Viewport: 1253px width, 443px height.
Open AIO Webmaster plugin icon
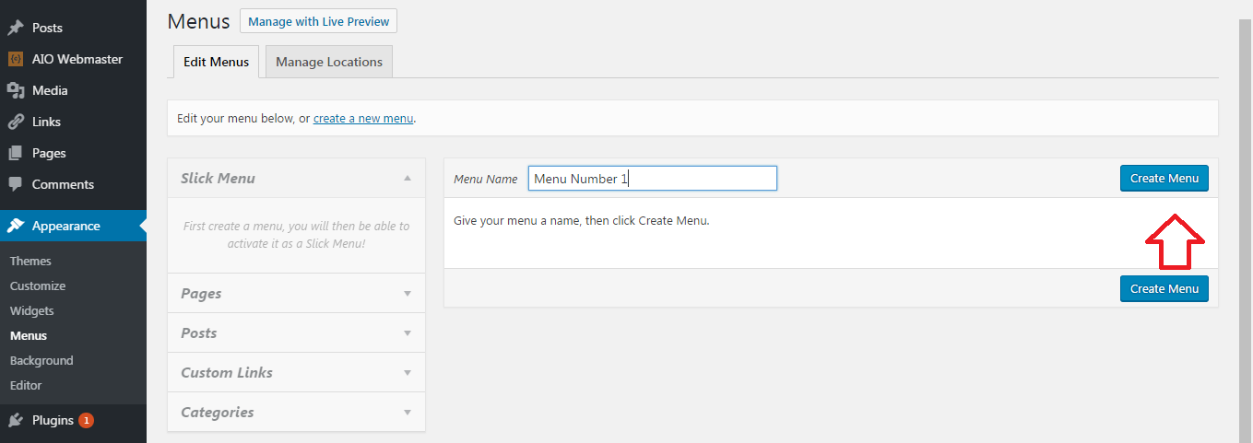click(16, 59)
